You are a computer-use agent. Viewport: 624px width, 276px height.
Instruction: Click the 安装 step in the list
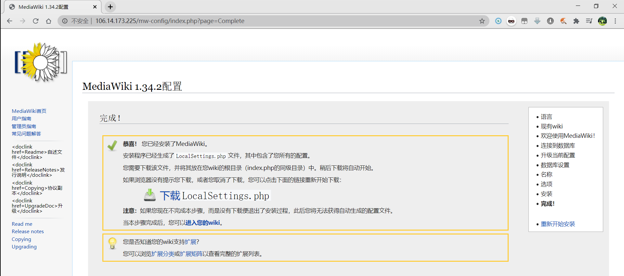(546, 194)
